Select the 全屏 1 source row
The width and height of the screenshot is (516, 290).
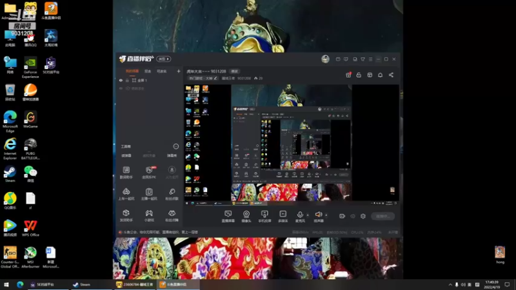(150, 80)
